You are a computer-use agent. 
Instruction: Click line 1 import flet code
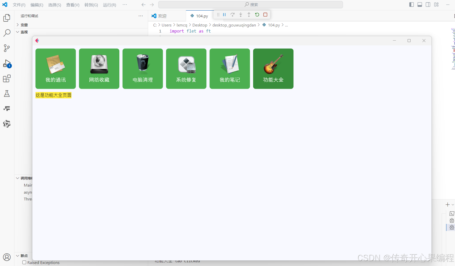(x=190, y=31)
